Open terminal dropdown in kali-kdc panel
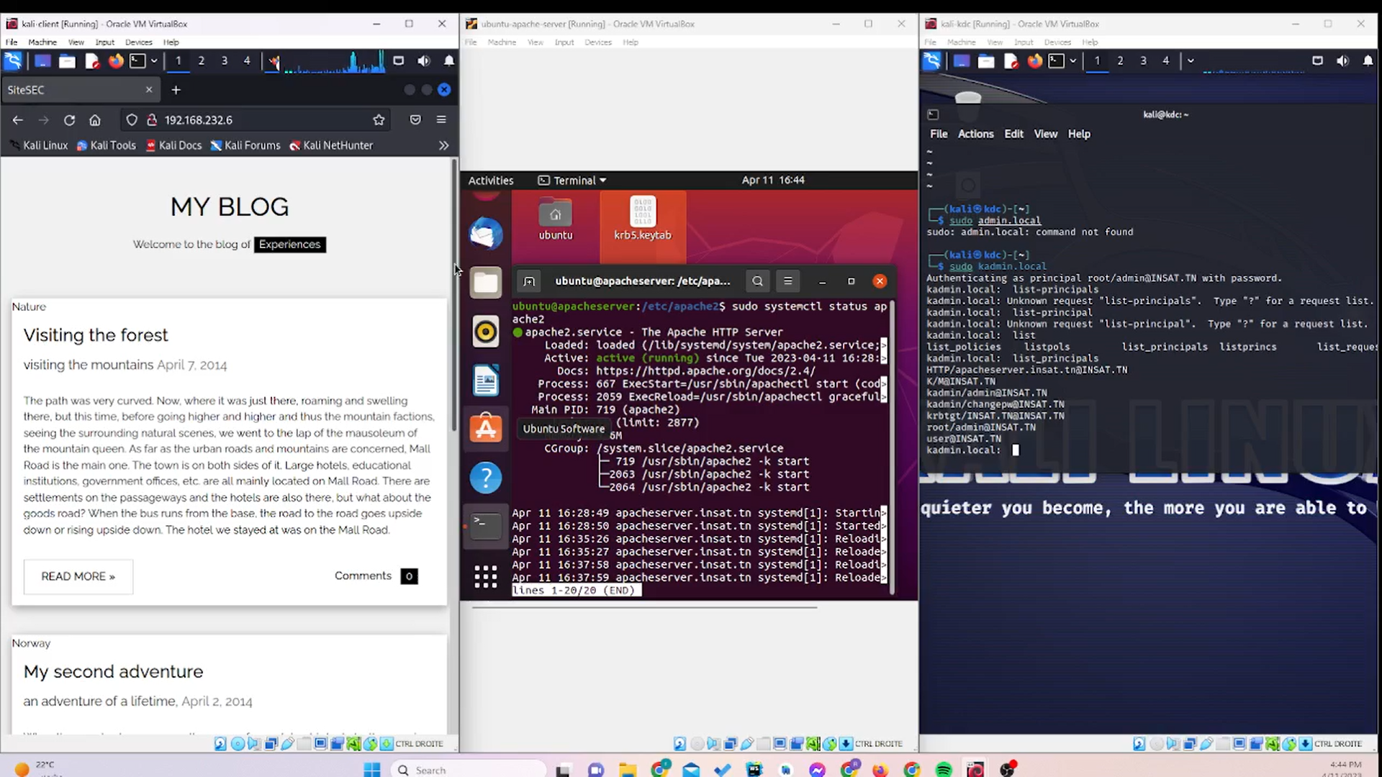 click(x=1072, y=61)
